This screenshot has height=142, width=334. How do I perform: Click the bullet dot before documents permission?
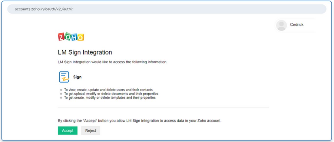coord(61,94)
